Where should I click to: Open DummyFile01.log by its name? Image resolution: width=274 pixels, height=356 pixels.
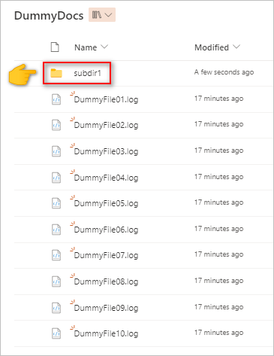tap(106, 99)
